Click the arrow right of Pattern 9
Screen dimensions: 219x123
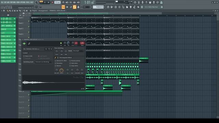105,7
